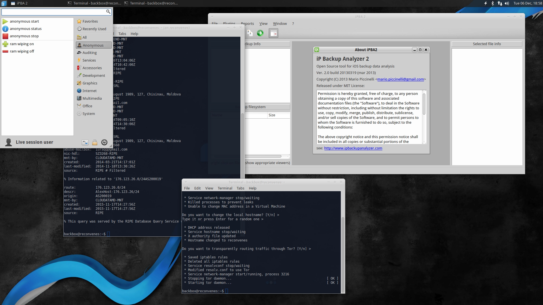Open the Graphics category

[x=94, y=83]
